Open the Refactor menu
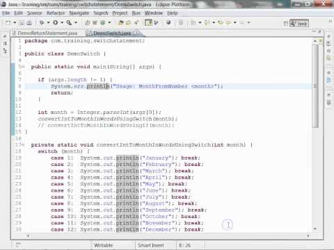This screenshot has height=250, width=334. [56, 13]
